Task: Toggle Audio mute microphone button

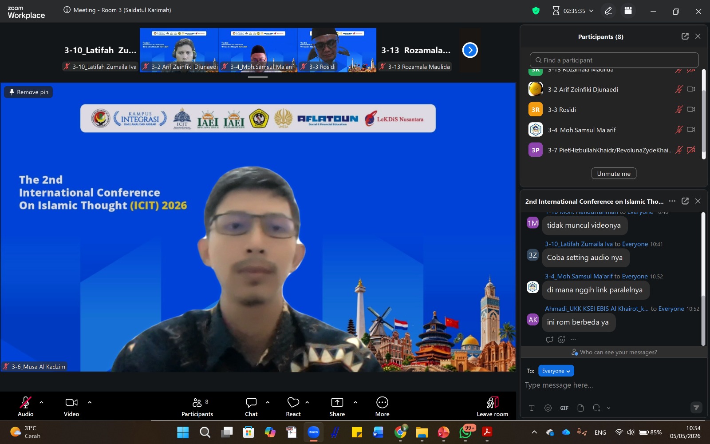Action: pos(26,402)
